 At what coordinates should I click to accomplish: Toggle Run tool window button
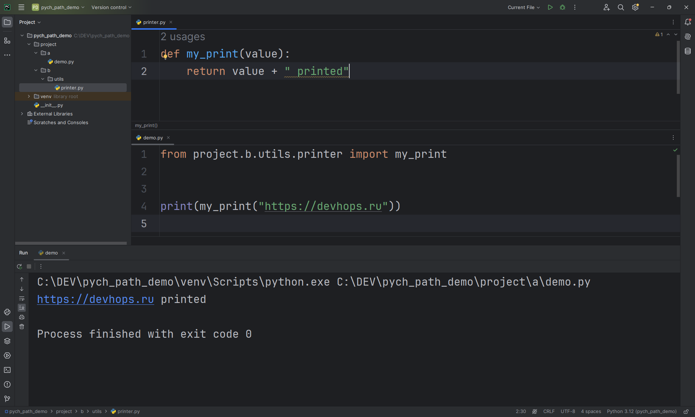(x=7, y=327)
